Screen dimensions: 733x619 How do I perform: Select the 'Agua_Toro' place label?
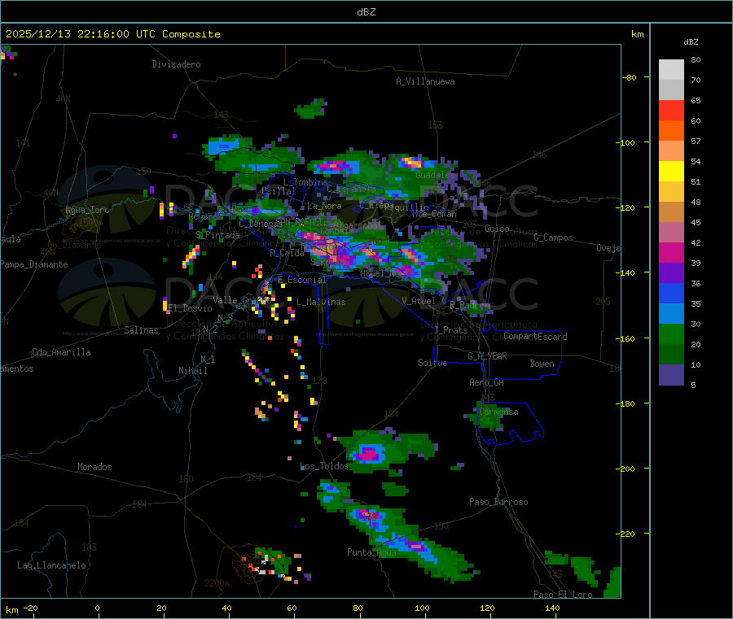pos(87,210)
